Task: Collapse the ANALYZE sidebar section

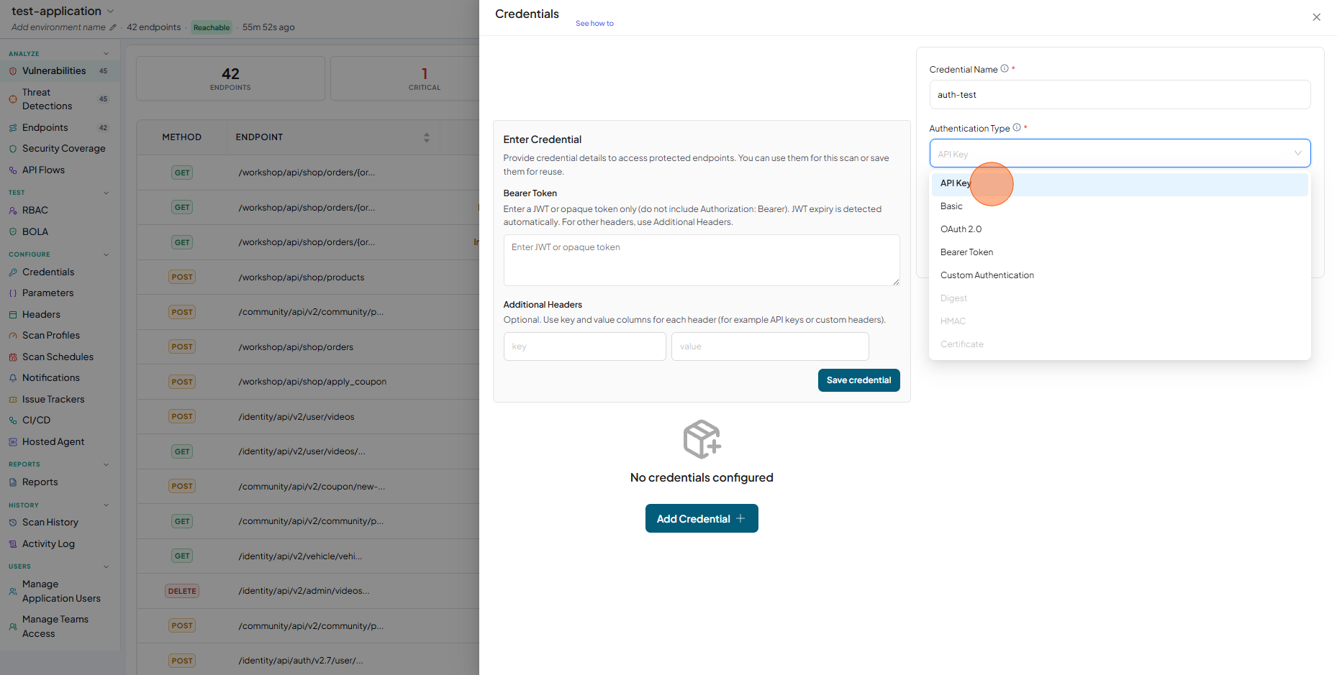Action: click(x=106, y=54)
